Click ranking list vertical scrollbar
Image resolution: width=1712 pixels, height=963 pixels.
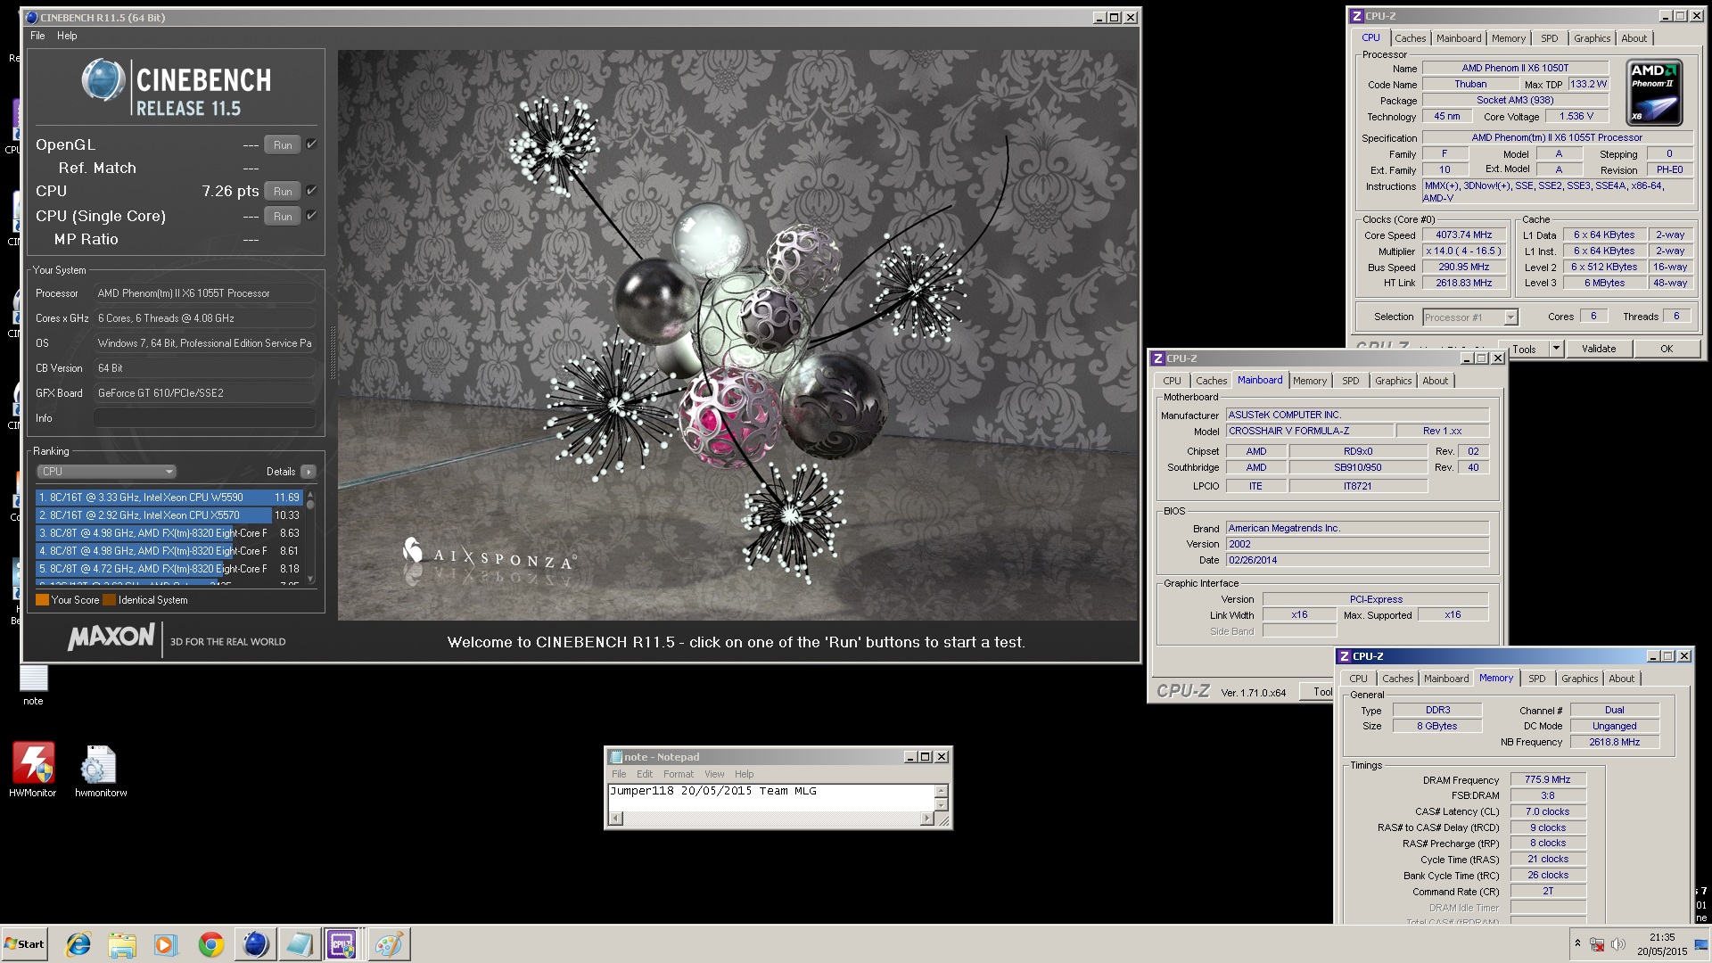tap(310, 536)
